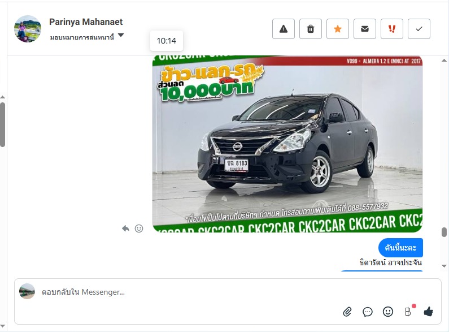Image resolution: width=449 pixels, height=332 pixels.
Task: Click chat scrollbar up arrow
Action: coord(444,61)
